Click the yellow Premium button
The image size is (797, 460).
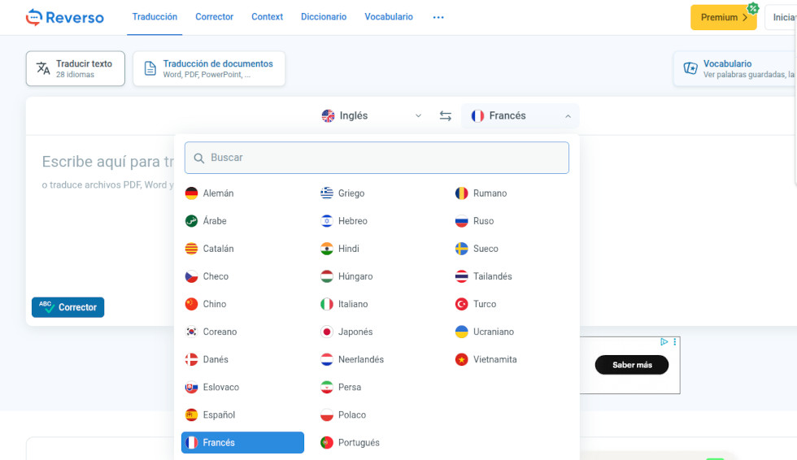pyautogui.click(x=723, y=17)
